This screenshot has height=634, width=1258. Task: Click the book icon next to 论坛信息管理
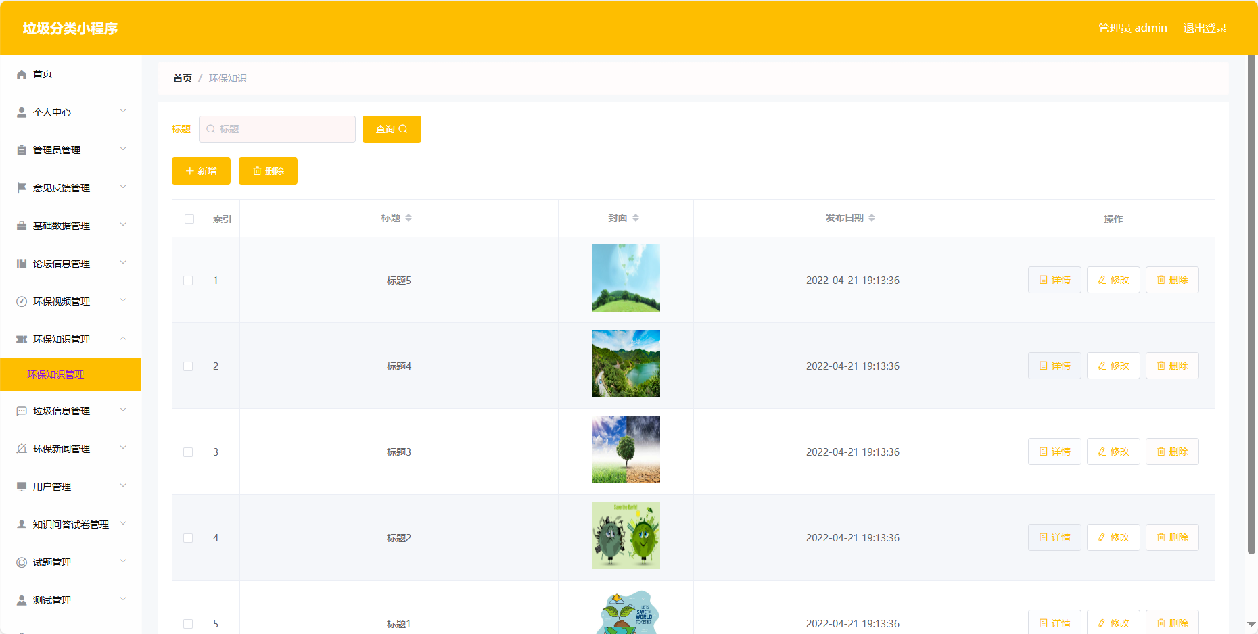22,264
